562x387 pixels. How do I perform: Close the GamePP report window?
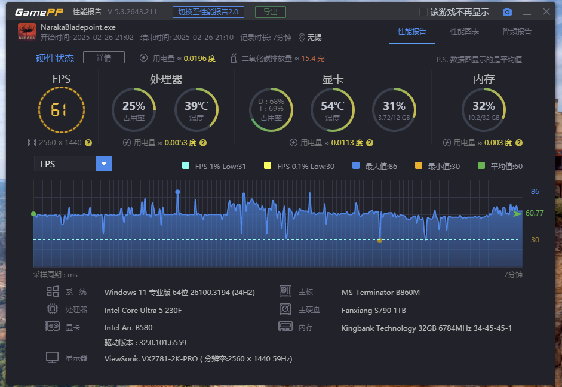[x=546, y=11]
